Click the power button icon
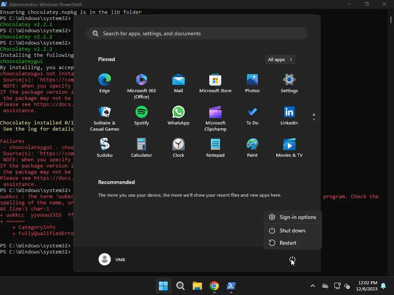Screen dimensions: 394x295 pos(292,259)
